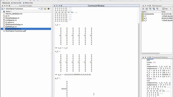Viewport: 173px width, 97px height.
Task: Minimize the Current Folder panel
Action: (7, 6)
